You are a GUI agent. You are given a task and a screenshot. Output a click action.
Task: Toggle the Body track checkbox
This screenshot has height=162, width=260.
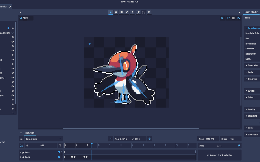(58, 157)
